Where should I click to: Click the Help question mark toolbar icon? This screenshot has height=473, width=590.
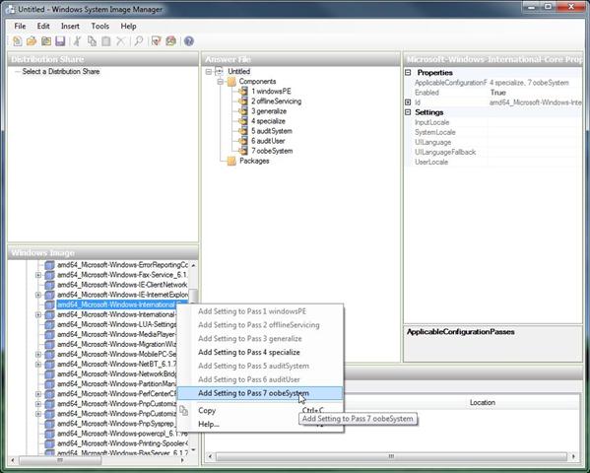(x=189, y=41)
